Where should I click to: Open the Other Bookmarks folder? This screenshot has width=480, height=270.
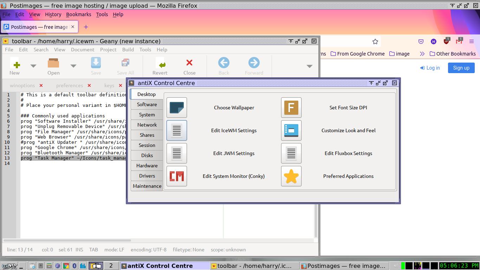pos(453,54)
